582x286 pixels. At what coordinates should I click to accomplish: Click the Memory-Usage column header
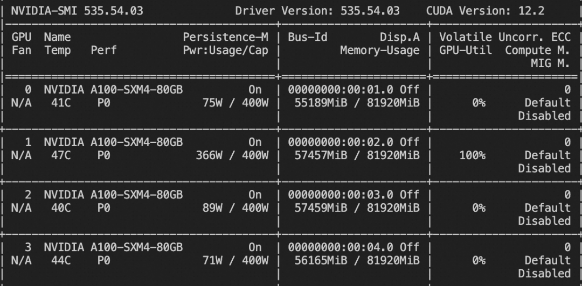[x=379, y=51]
